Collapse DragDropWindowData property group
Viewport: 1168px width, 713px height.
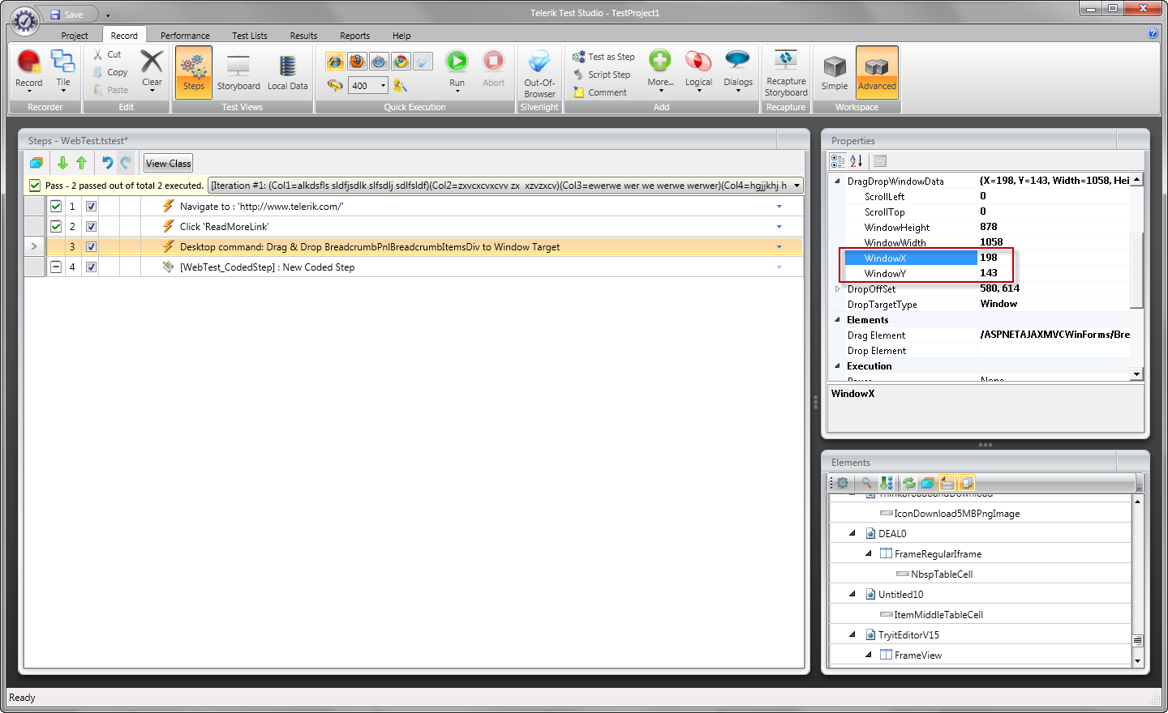tap(837, 181)
